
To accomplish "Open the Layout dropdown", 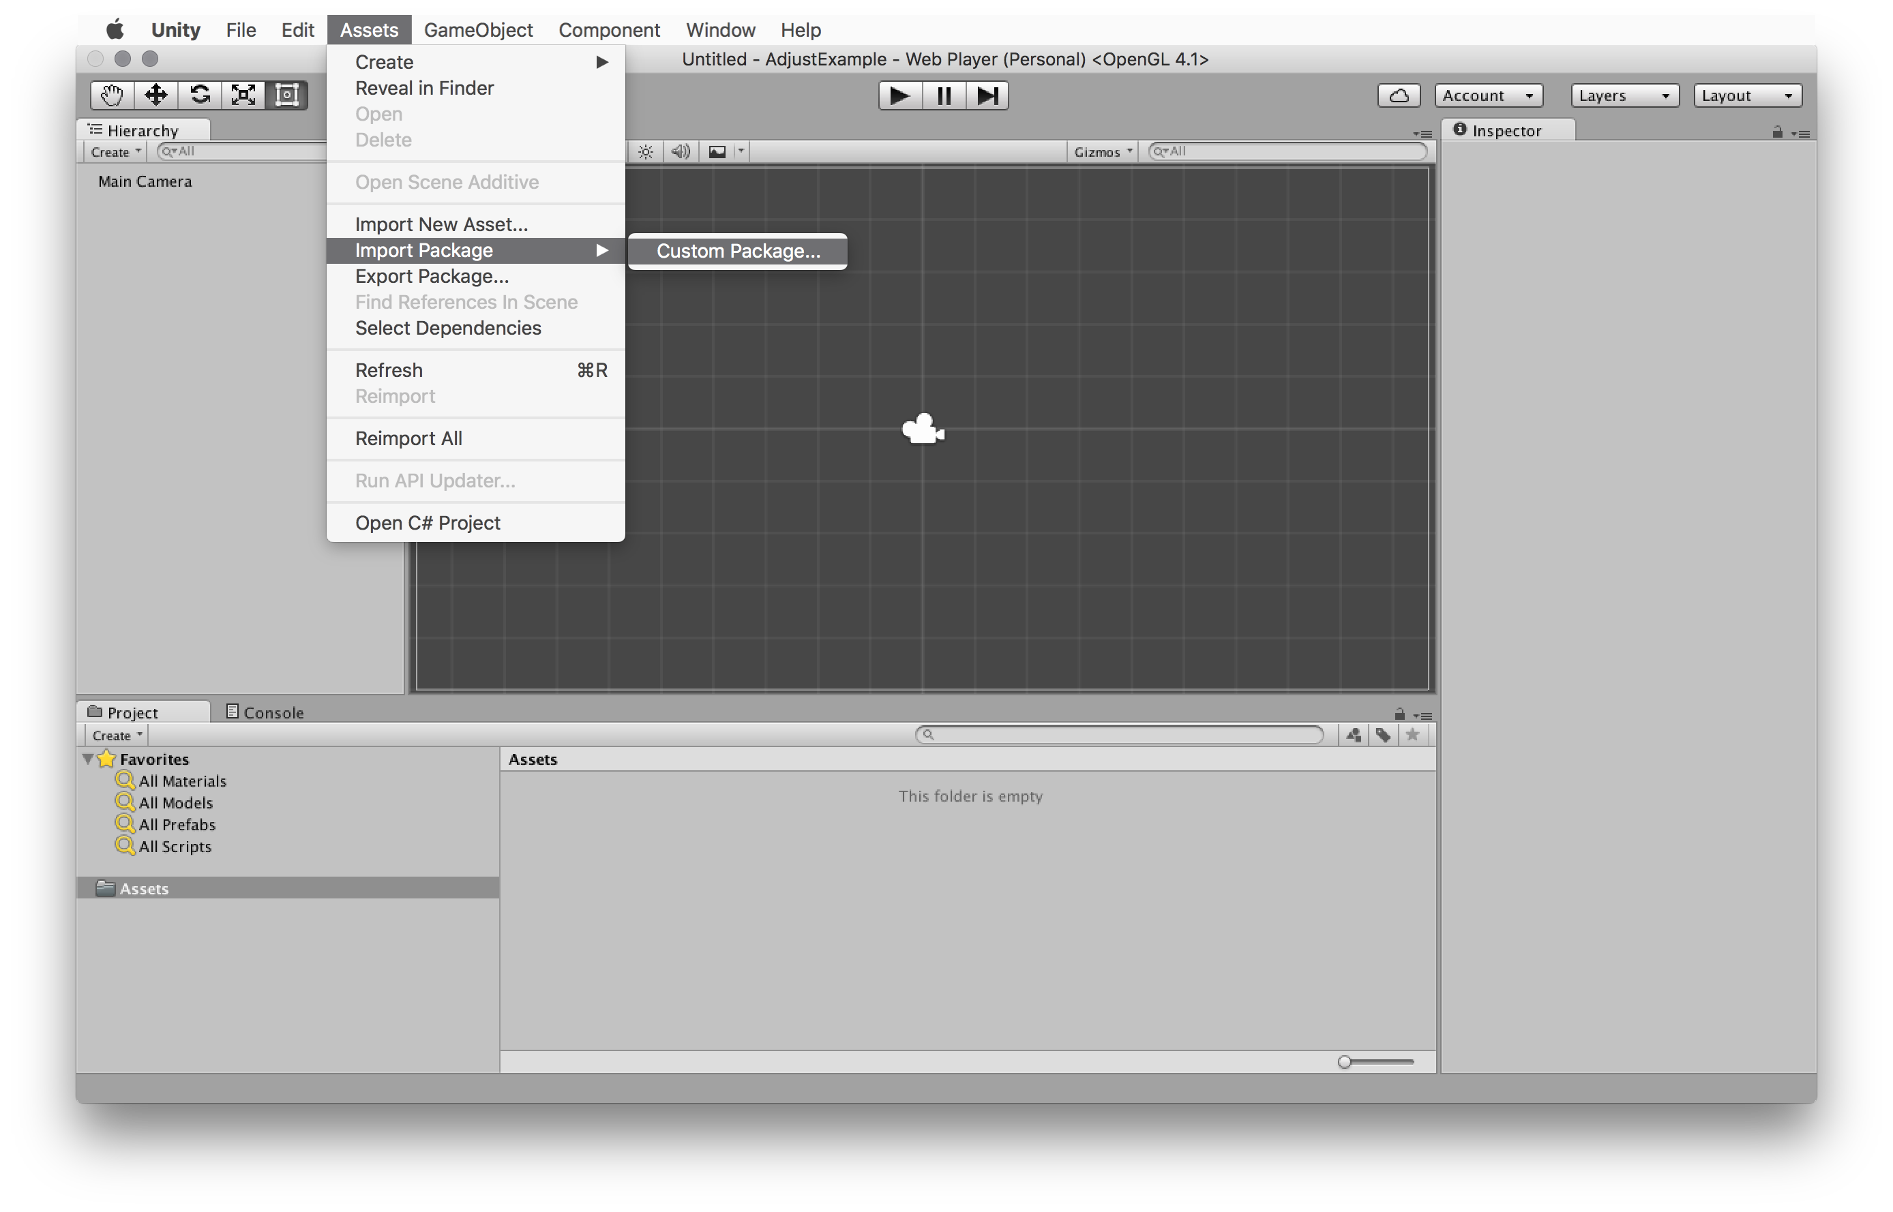I will pyautogui.click(x=1746, y=95).
